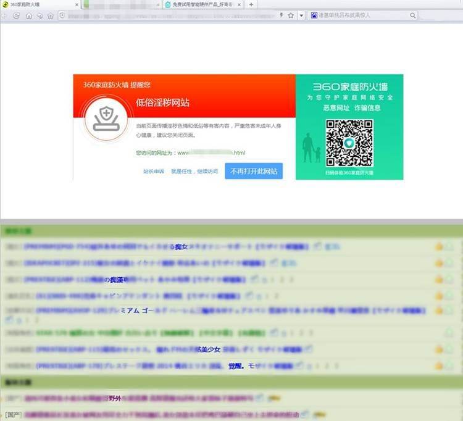Click the 360家庭防火墙 QR code
The width and height of the screenshot is (463, 421).
[349, 143]
